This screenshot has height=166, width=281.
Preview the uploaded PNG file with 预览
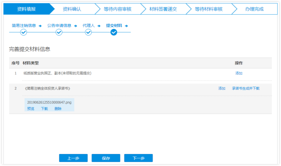[x=31, y=108]
